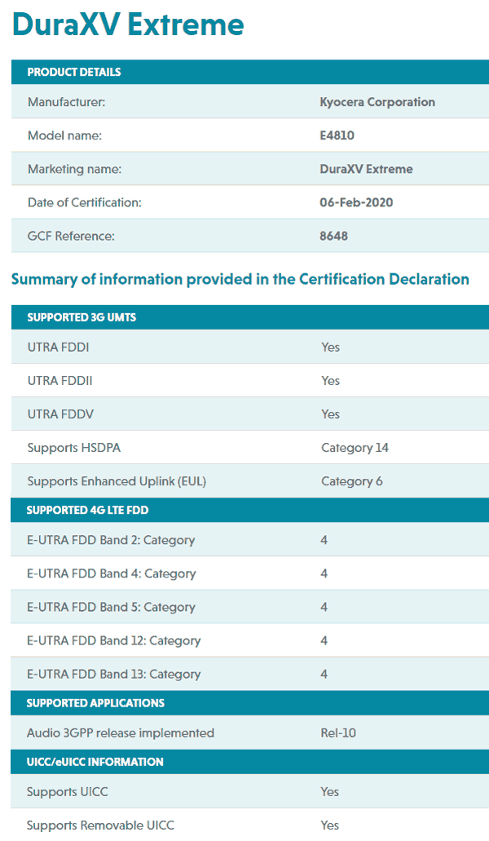The width and height of the screenshot is (489, 841).
Task: Select the 06-Feb-2020 date value
Action: click(356, 203)
